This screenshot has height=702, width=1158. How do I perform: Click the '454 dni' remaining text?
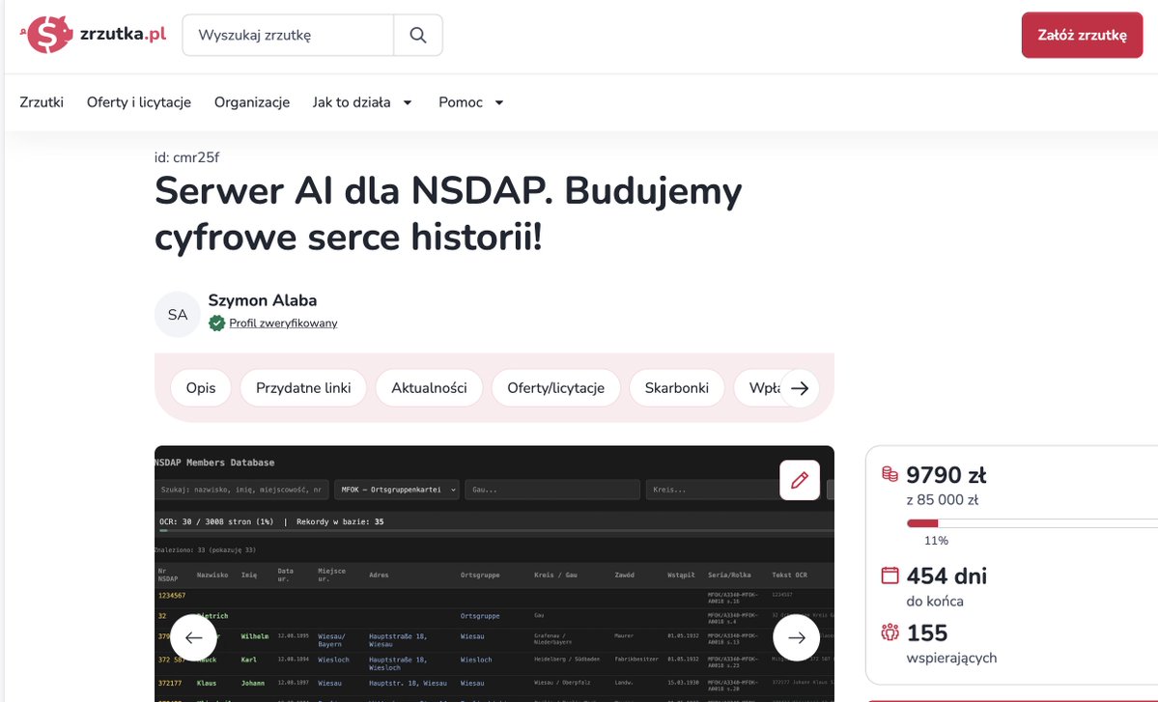pyautogui.click(x=946, y=576)
